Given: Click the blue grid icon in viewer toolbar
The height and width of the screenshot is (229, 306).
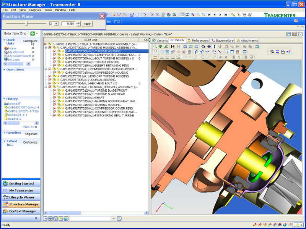Looking at the screenshot, I should [x=167, y=52].
